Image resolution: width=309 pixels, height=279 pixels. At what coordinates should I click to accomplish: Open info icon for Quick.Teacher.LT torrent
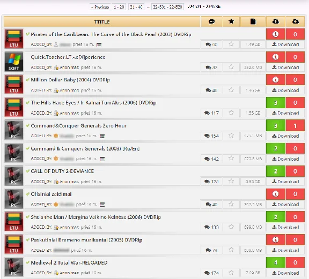click(x=276, y=57)
